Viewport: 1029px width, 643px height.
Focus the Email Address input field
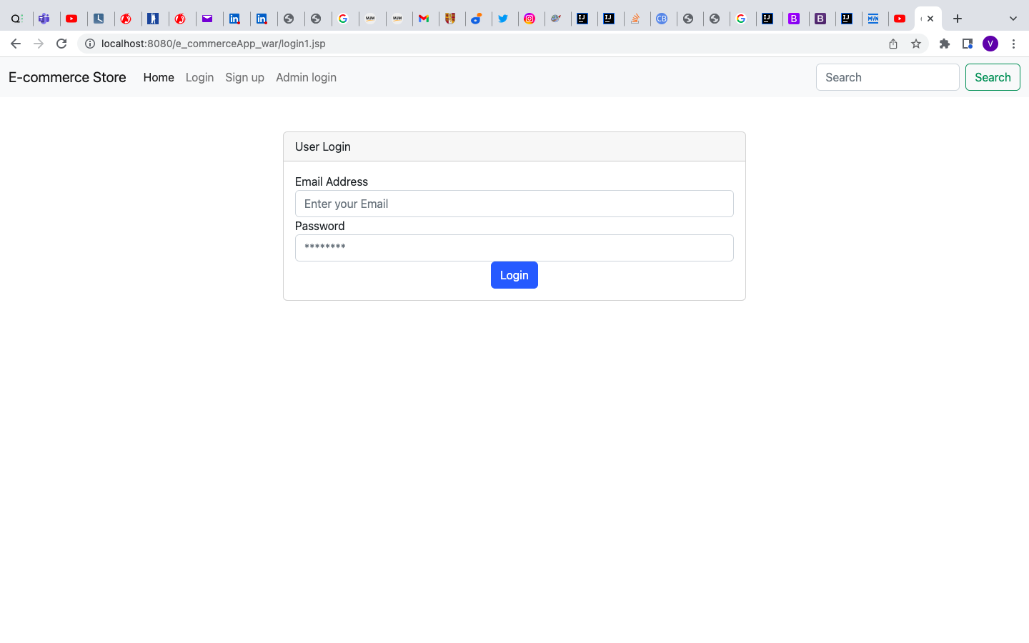click(514, 204)
